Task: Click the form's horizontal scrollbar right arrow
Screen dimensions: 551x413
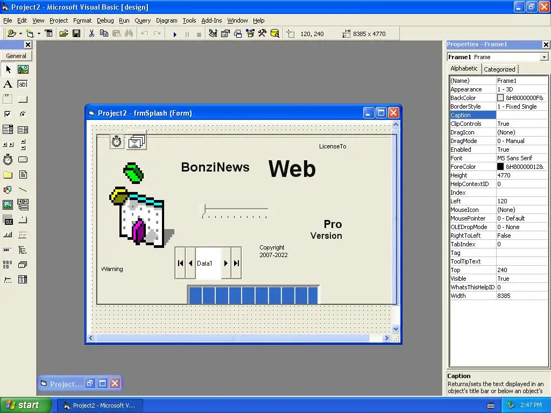Action: point(386,338)
